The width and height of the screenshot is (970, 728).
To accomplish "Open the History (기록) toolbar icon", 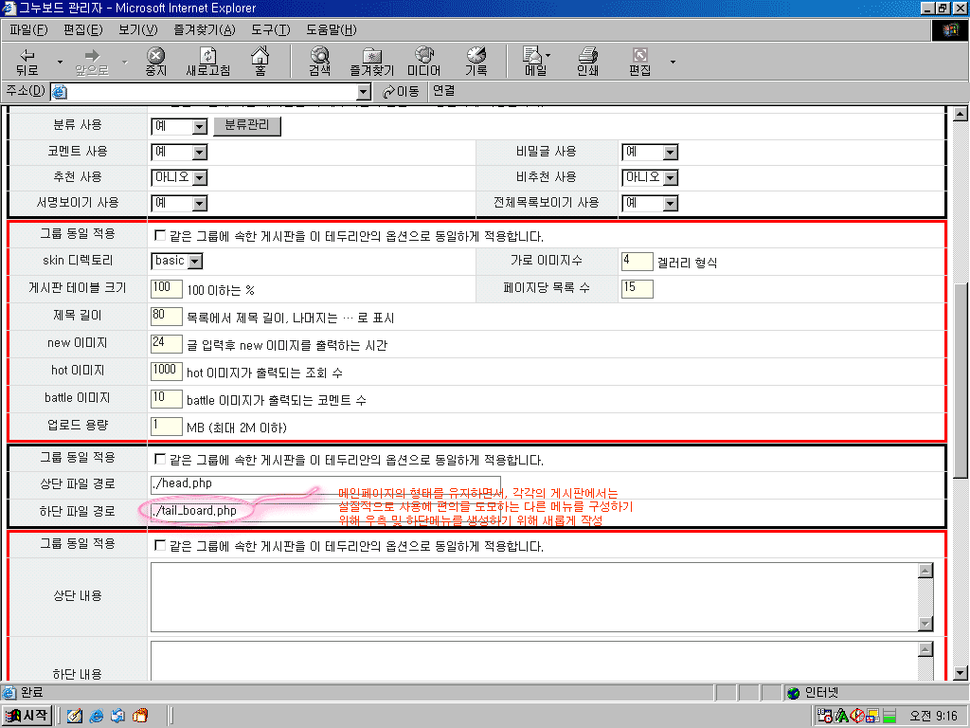I will click(476, 62).
